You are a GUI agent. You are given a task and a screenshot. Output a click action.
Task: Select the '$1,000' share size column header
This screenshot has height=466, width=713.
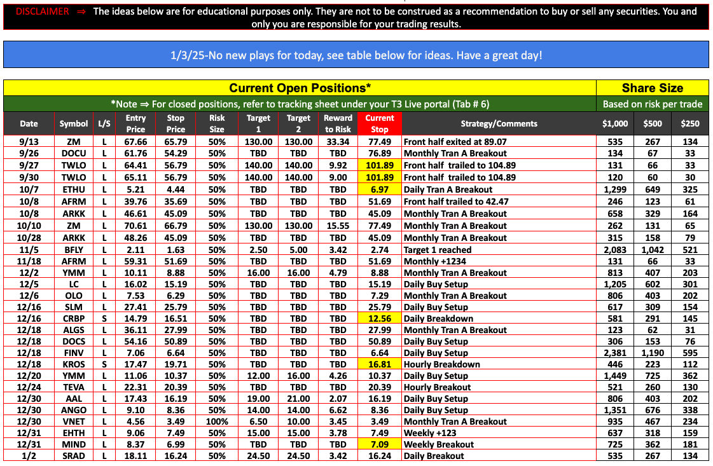(x=614, y=123)
